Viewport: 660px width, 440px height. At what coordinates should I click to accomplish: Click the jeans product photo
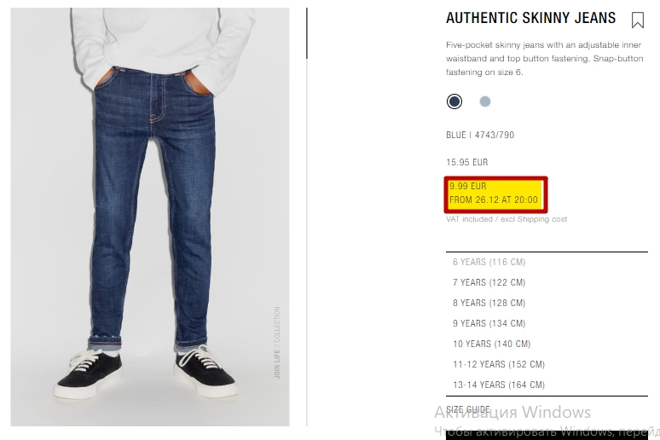pos(150,217)
